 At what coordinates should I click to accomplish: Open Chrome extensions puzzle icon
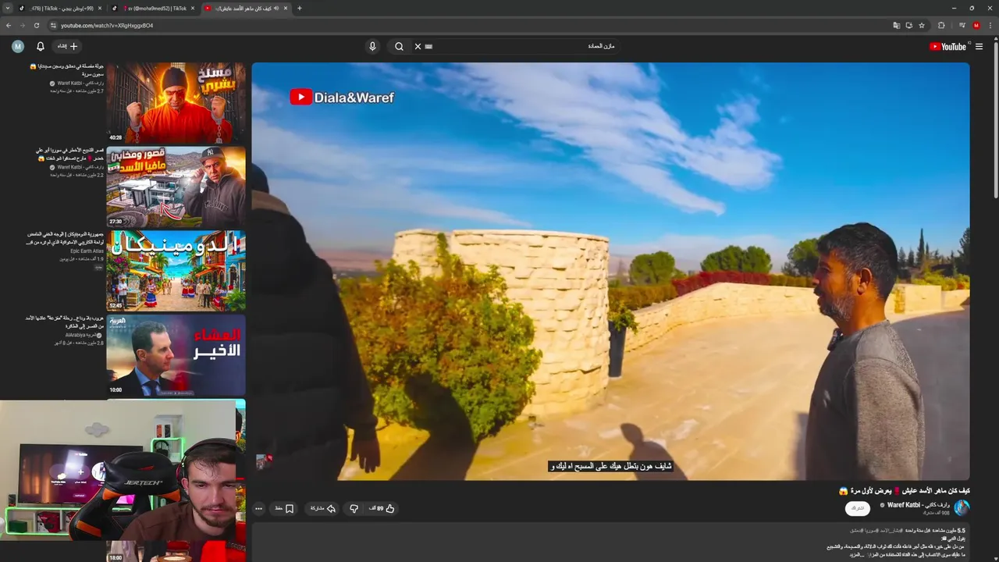click(941, 25)
